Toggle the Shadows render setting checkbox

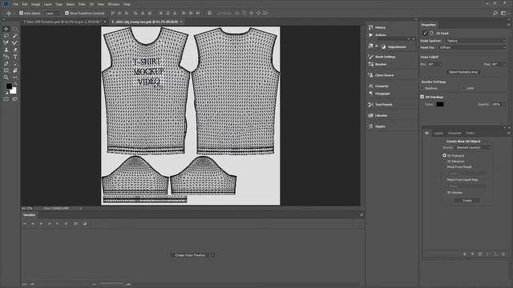(x=422, y=88)
